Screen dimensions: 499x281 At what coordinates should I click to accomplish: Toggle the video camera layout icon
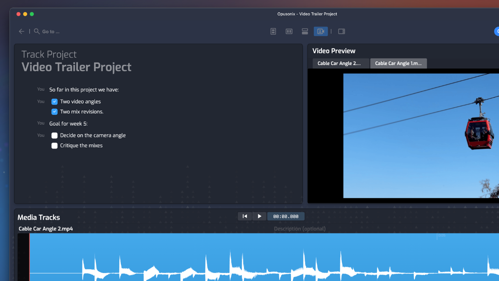coord(320,32)
